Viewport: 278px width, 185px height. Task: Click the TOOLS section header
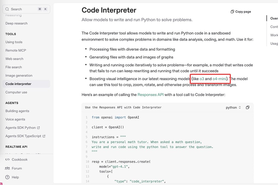click(11, 34)
